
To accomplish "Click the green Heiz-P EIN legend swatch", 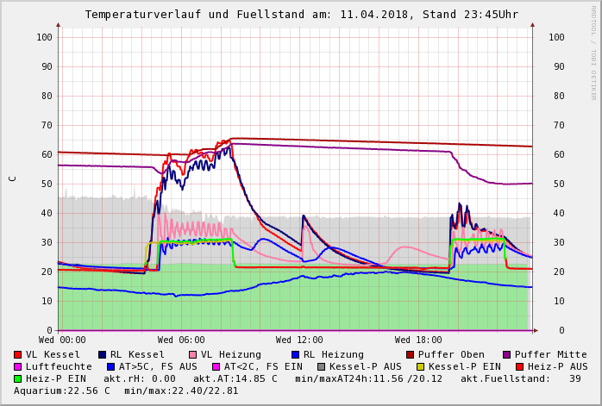I will [18, 378].
